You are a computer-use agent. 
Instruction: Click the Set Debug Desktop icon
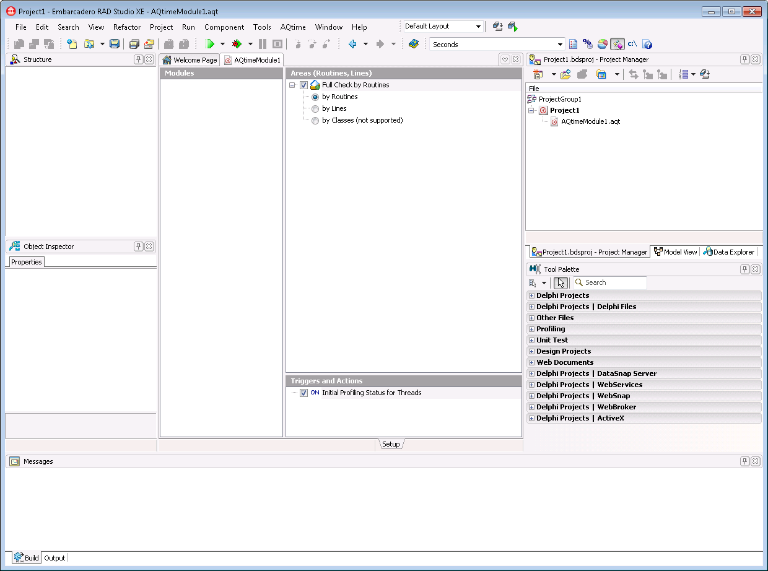tap(512, 27)
